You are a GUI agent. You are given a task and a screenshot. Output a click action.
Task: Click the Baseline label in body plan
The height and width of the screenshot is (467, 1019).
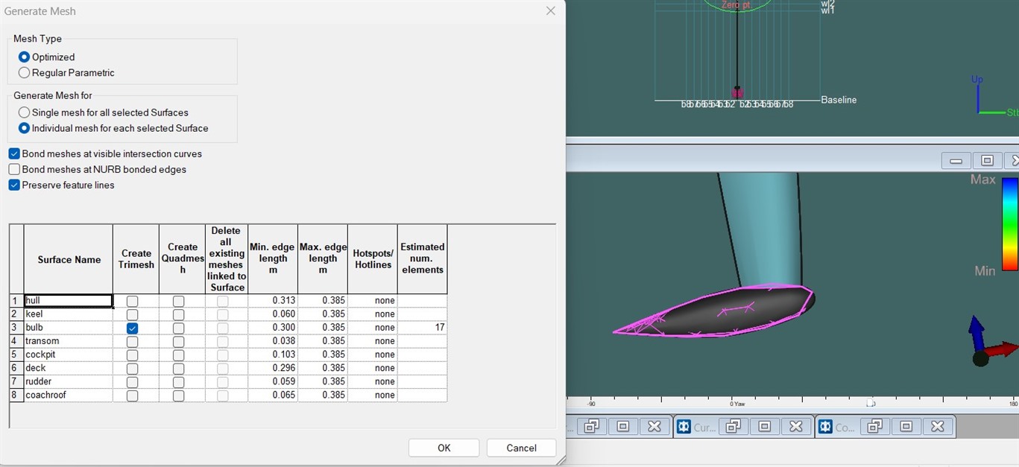point(839,100)
